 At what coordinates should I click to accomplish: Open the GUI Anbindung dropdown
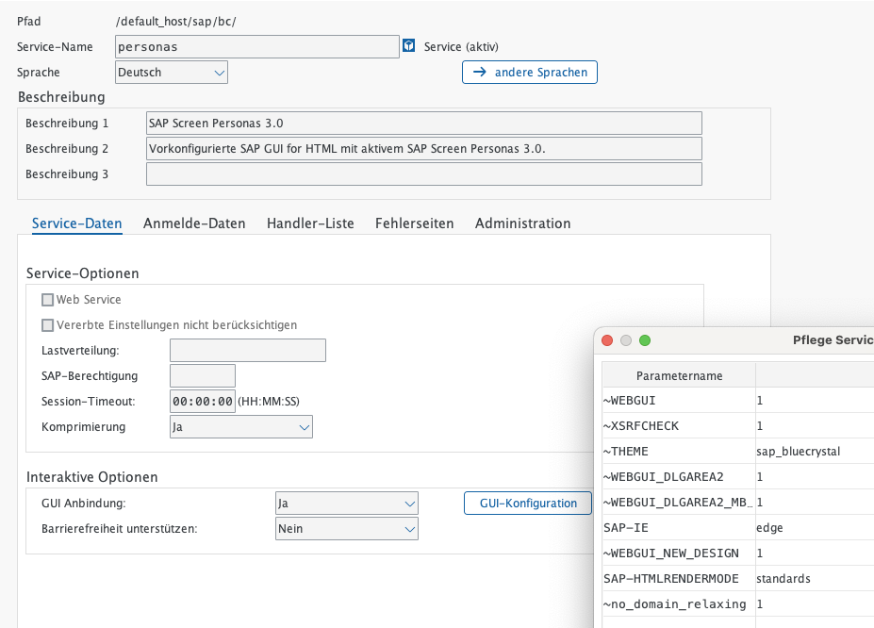346,504
